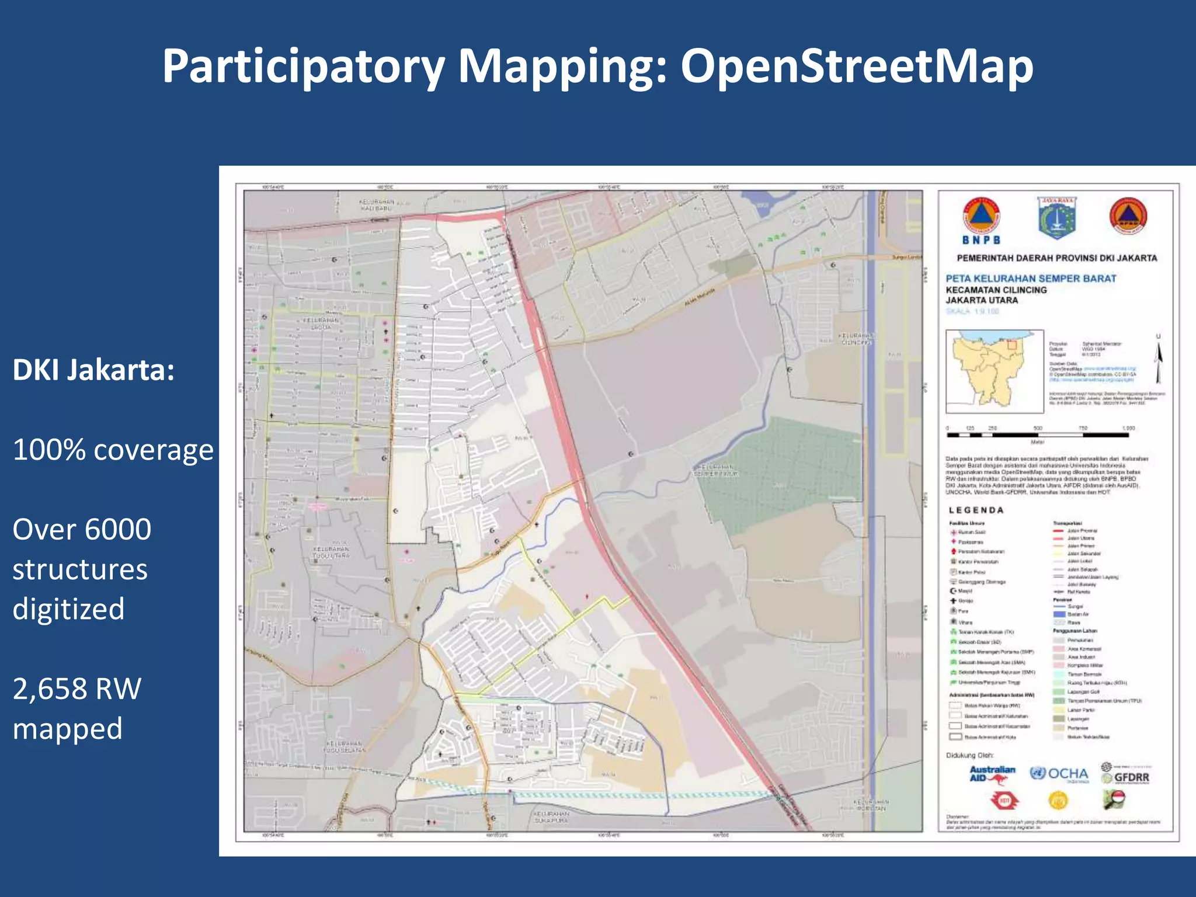This screenshot has height=897, width=1196.
Task: Click the 'KELURAHAN SEMPER TIMUR' map label
Action: (716, 471)
